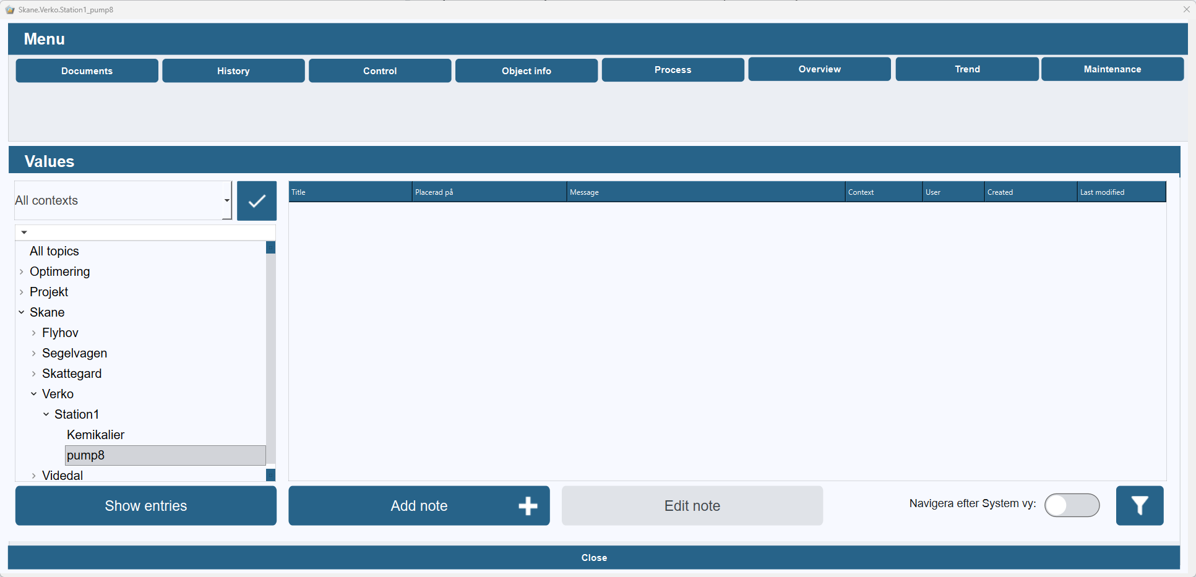This screenshot has width=1196, height=577.
Task: Open the Trend menu button
Action: [967, 69]
